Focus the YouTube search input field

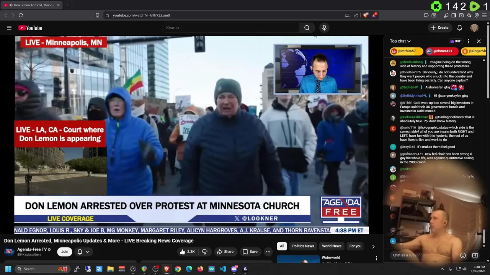pyautogui.click(x=230, y=27)
